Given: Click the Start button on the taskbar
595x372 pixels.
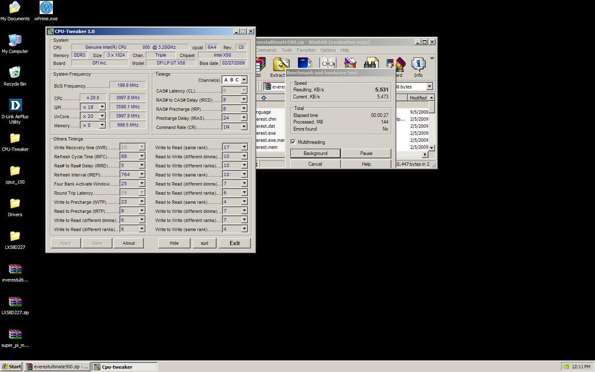Looking at the screenshot, I should pyautogui.click(x=12, y=367).
